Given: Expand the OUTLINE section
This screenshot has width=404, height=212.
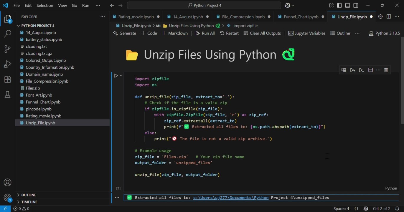Looking at the screenshot, I should click(x=29, y=195).
